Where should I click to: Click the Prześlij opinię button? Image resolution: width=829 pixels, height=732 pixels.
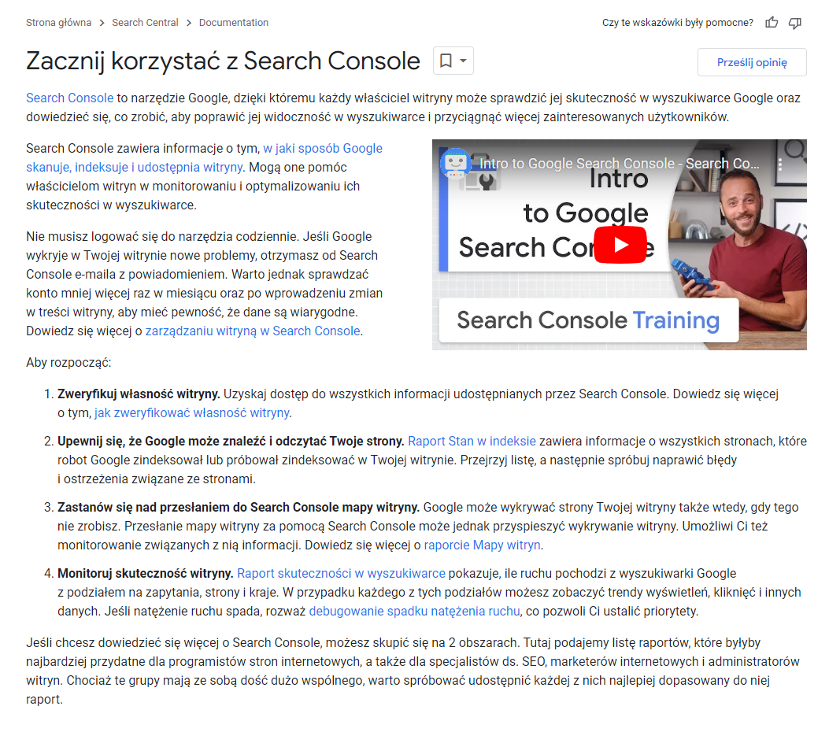(x=752, y=62)
